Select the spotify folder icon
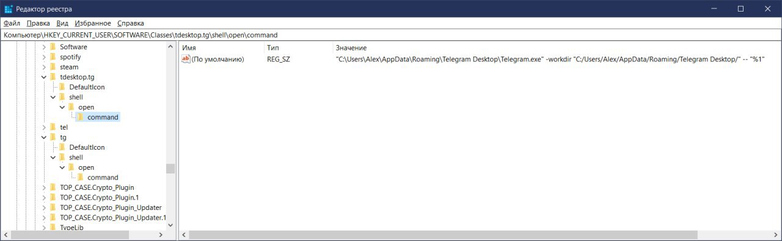This screenshot has width=782, height=241. click(53, 57)
